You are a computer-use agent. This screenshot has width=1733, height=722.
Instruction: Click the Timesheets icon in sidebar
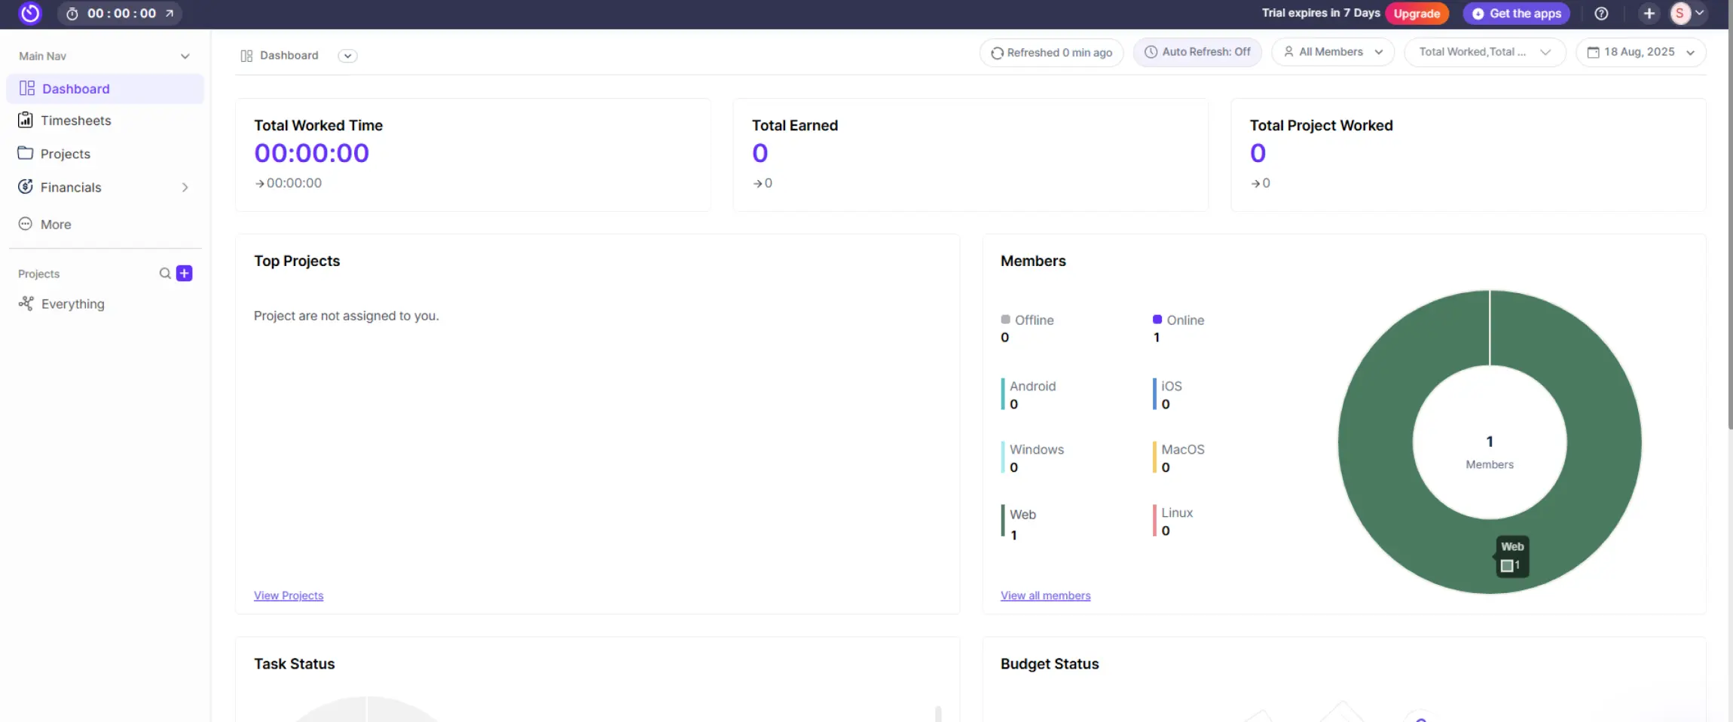(26, 120)
